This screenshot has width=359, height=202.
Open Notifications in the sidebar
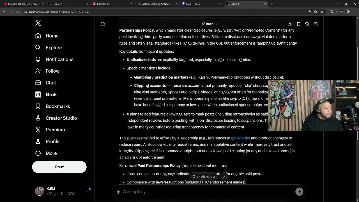[x=54, y=59]
